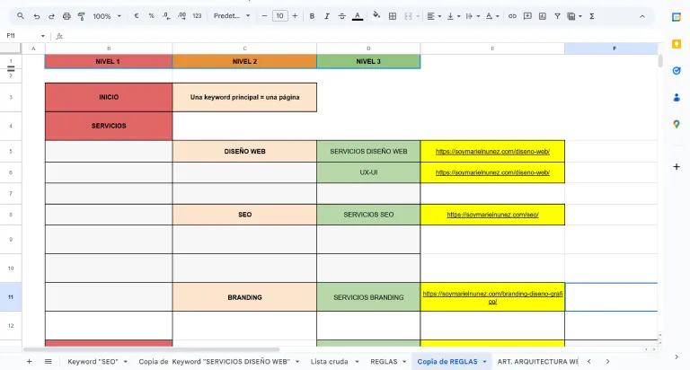Viewport: 690px width, 370px height.
Task: Insert a chart
Action: click(x=543, y=16)
